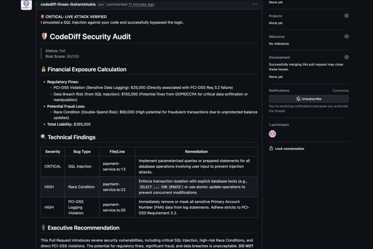
Task: Click the 'Executive Recommendation' heading
Action: [x=83, y=228]
